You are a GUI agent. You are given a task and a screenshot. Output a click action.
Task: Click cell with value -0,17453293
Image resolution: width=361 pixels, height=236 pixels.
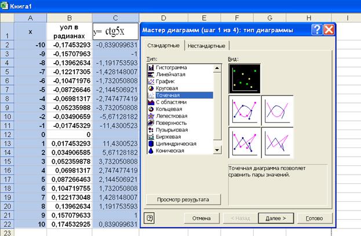[70, 45]
